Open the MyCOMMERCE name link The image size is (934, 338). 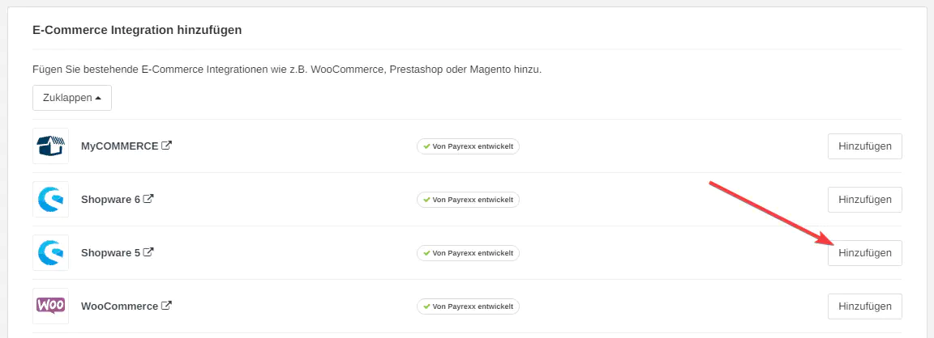pos(119,146)
